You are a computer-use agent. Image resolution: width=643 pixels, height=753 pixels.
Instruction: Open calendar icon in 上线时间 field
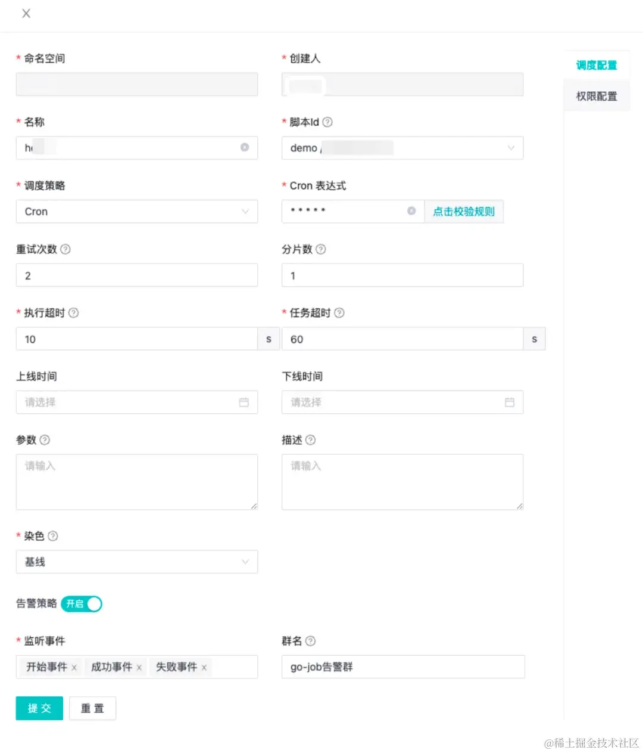(244, 402)
